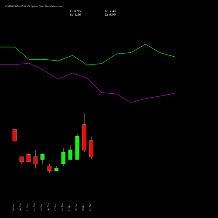The image size is (218, 218).
Task: Click the 26 Nov date label
Action: 48,207
